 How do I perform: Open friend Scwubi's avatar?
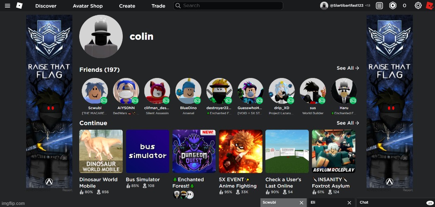(95, 91)
